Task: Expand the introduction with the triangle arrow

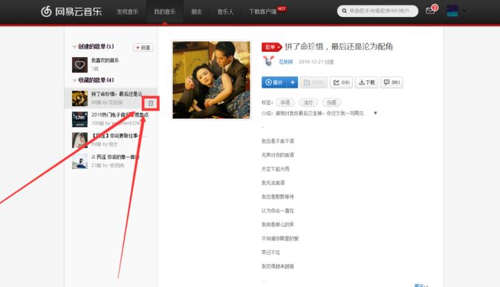Action: 375,113
